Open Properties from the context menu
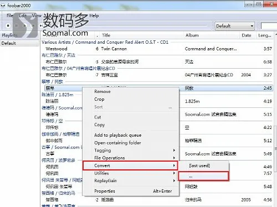Viewport: 277px width, 207px height. pos(131,192)
